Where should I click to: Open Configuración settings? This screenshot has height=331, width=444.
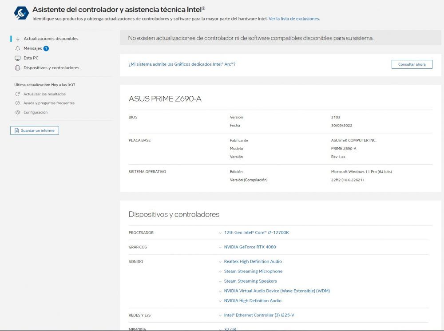point(36,112)
